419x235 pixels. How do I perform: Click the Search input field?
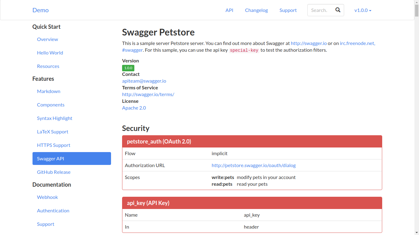pyautogui.click(x=319, y=10)
